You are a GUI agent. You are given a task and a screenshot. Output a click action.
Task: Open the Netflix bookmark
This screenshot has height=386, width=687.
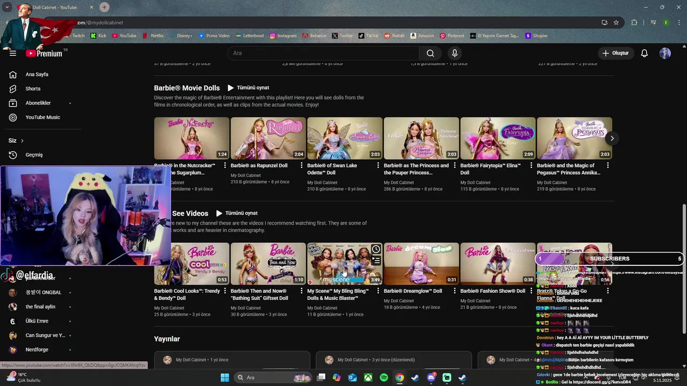[153, 36]
